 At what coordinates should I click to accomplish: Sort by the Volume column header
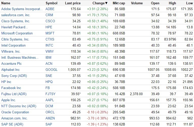137,3
